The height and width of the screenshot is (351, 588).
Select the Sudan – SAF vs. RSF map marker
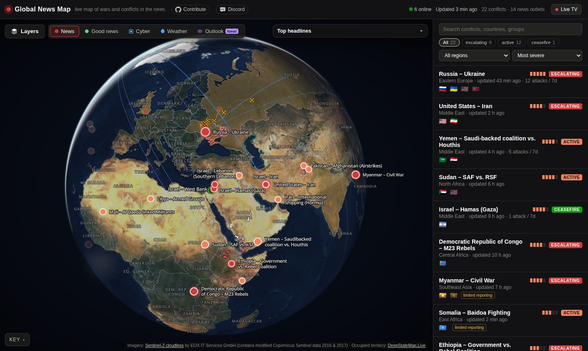(205, 244)
